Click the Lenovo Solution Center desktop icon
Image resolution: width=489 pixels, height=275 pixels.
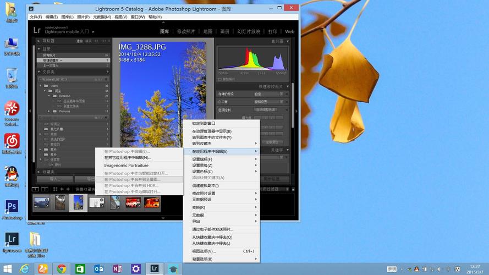[12, 108]
